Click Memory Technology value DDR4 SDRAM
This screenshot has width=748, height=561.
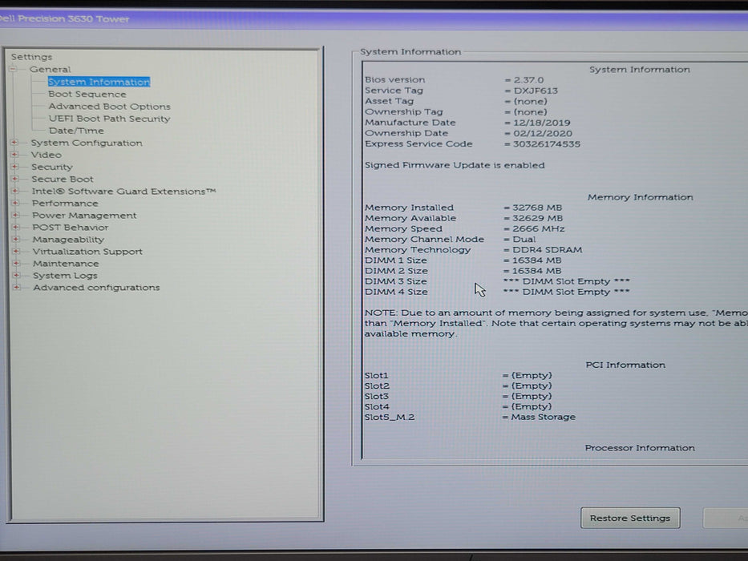547,249
